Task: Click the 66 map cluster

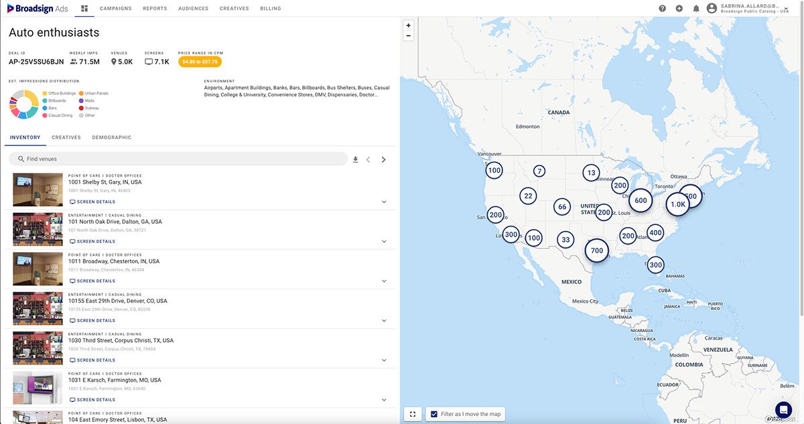Action: (x=563, y=206)
